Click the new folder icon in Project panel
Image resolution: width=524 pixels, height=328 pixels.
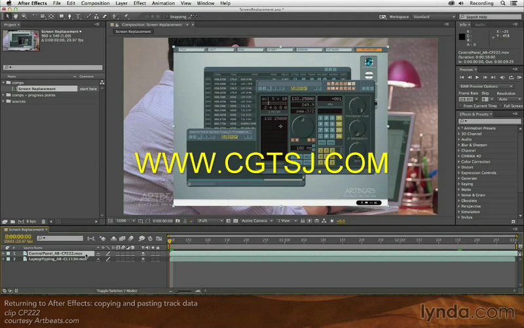click(12, 222)
